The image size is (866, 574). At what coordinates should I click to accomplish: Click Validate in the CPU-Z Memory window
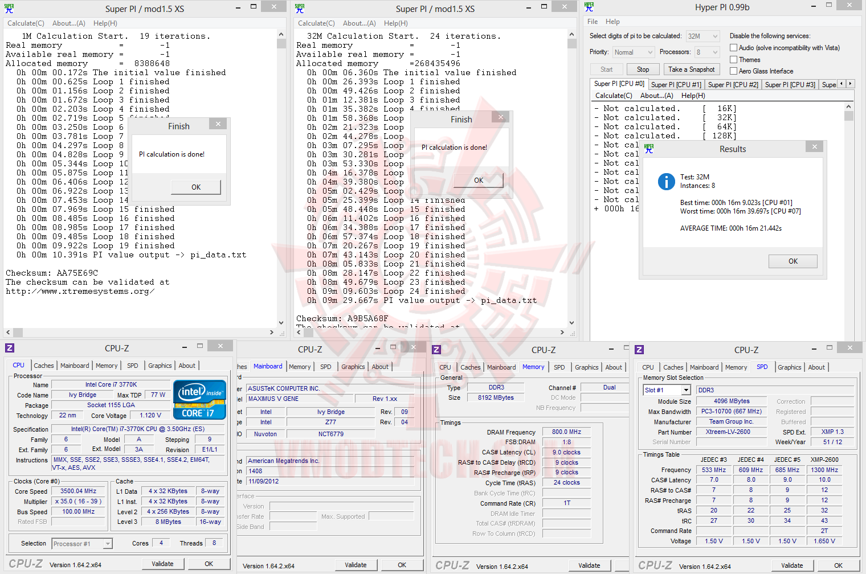[x=589, y=565]
